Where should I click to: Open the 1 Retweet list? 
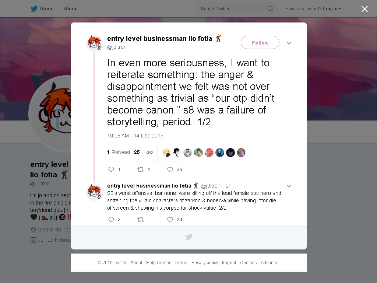[x=119, y=152]
